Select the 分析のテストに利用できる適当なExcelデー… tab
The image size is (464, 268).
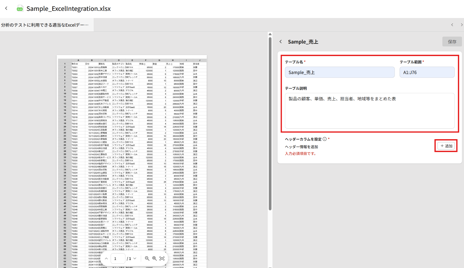pyautogui.click(x=45, y=25)
